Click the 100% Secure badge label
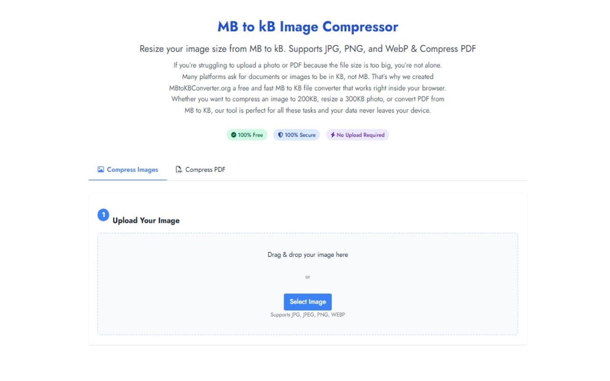 pyautogui.click(x=296, y=135)
